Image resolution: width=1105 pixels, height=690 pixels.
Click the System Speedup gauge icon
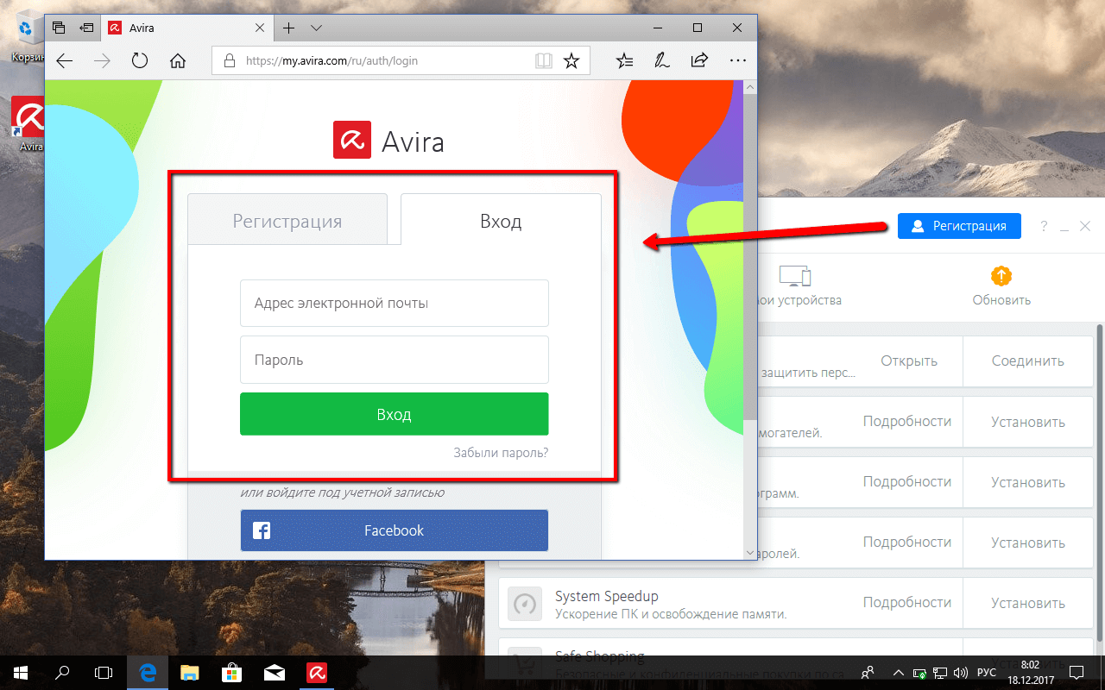click(524, 604)
